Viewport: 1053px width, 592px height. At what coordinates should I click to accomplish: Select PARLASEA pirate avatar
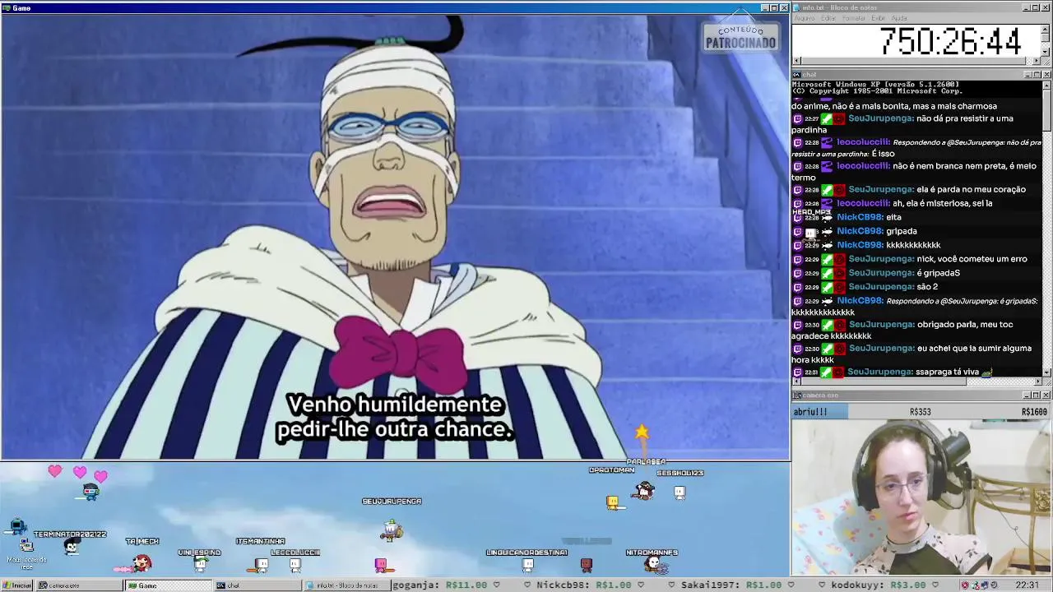(x=644, y=491)
